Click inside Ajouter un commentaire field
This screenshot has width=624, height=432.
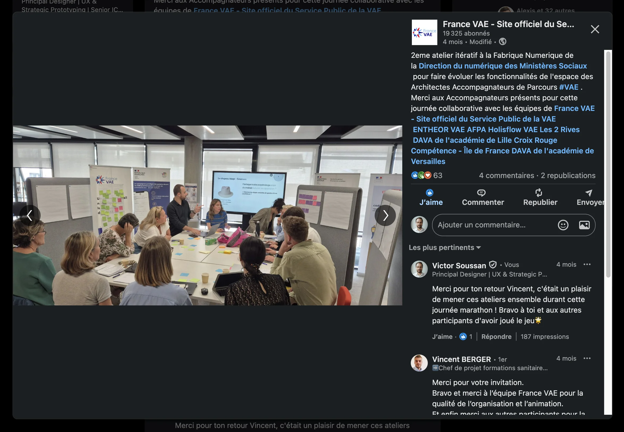[x=493, y=225]
